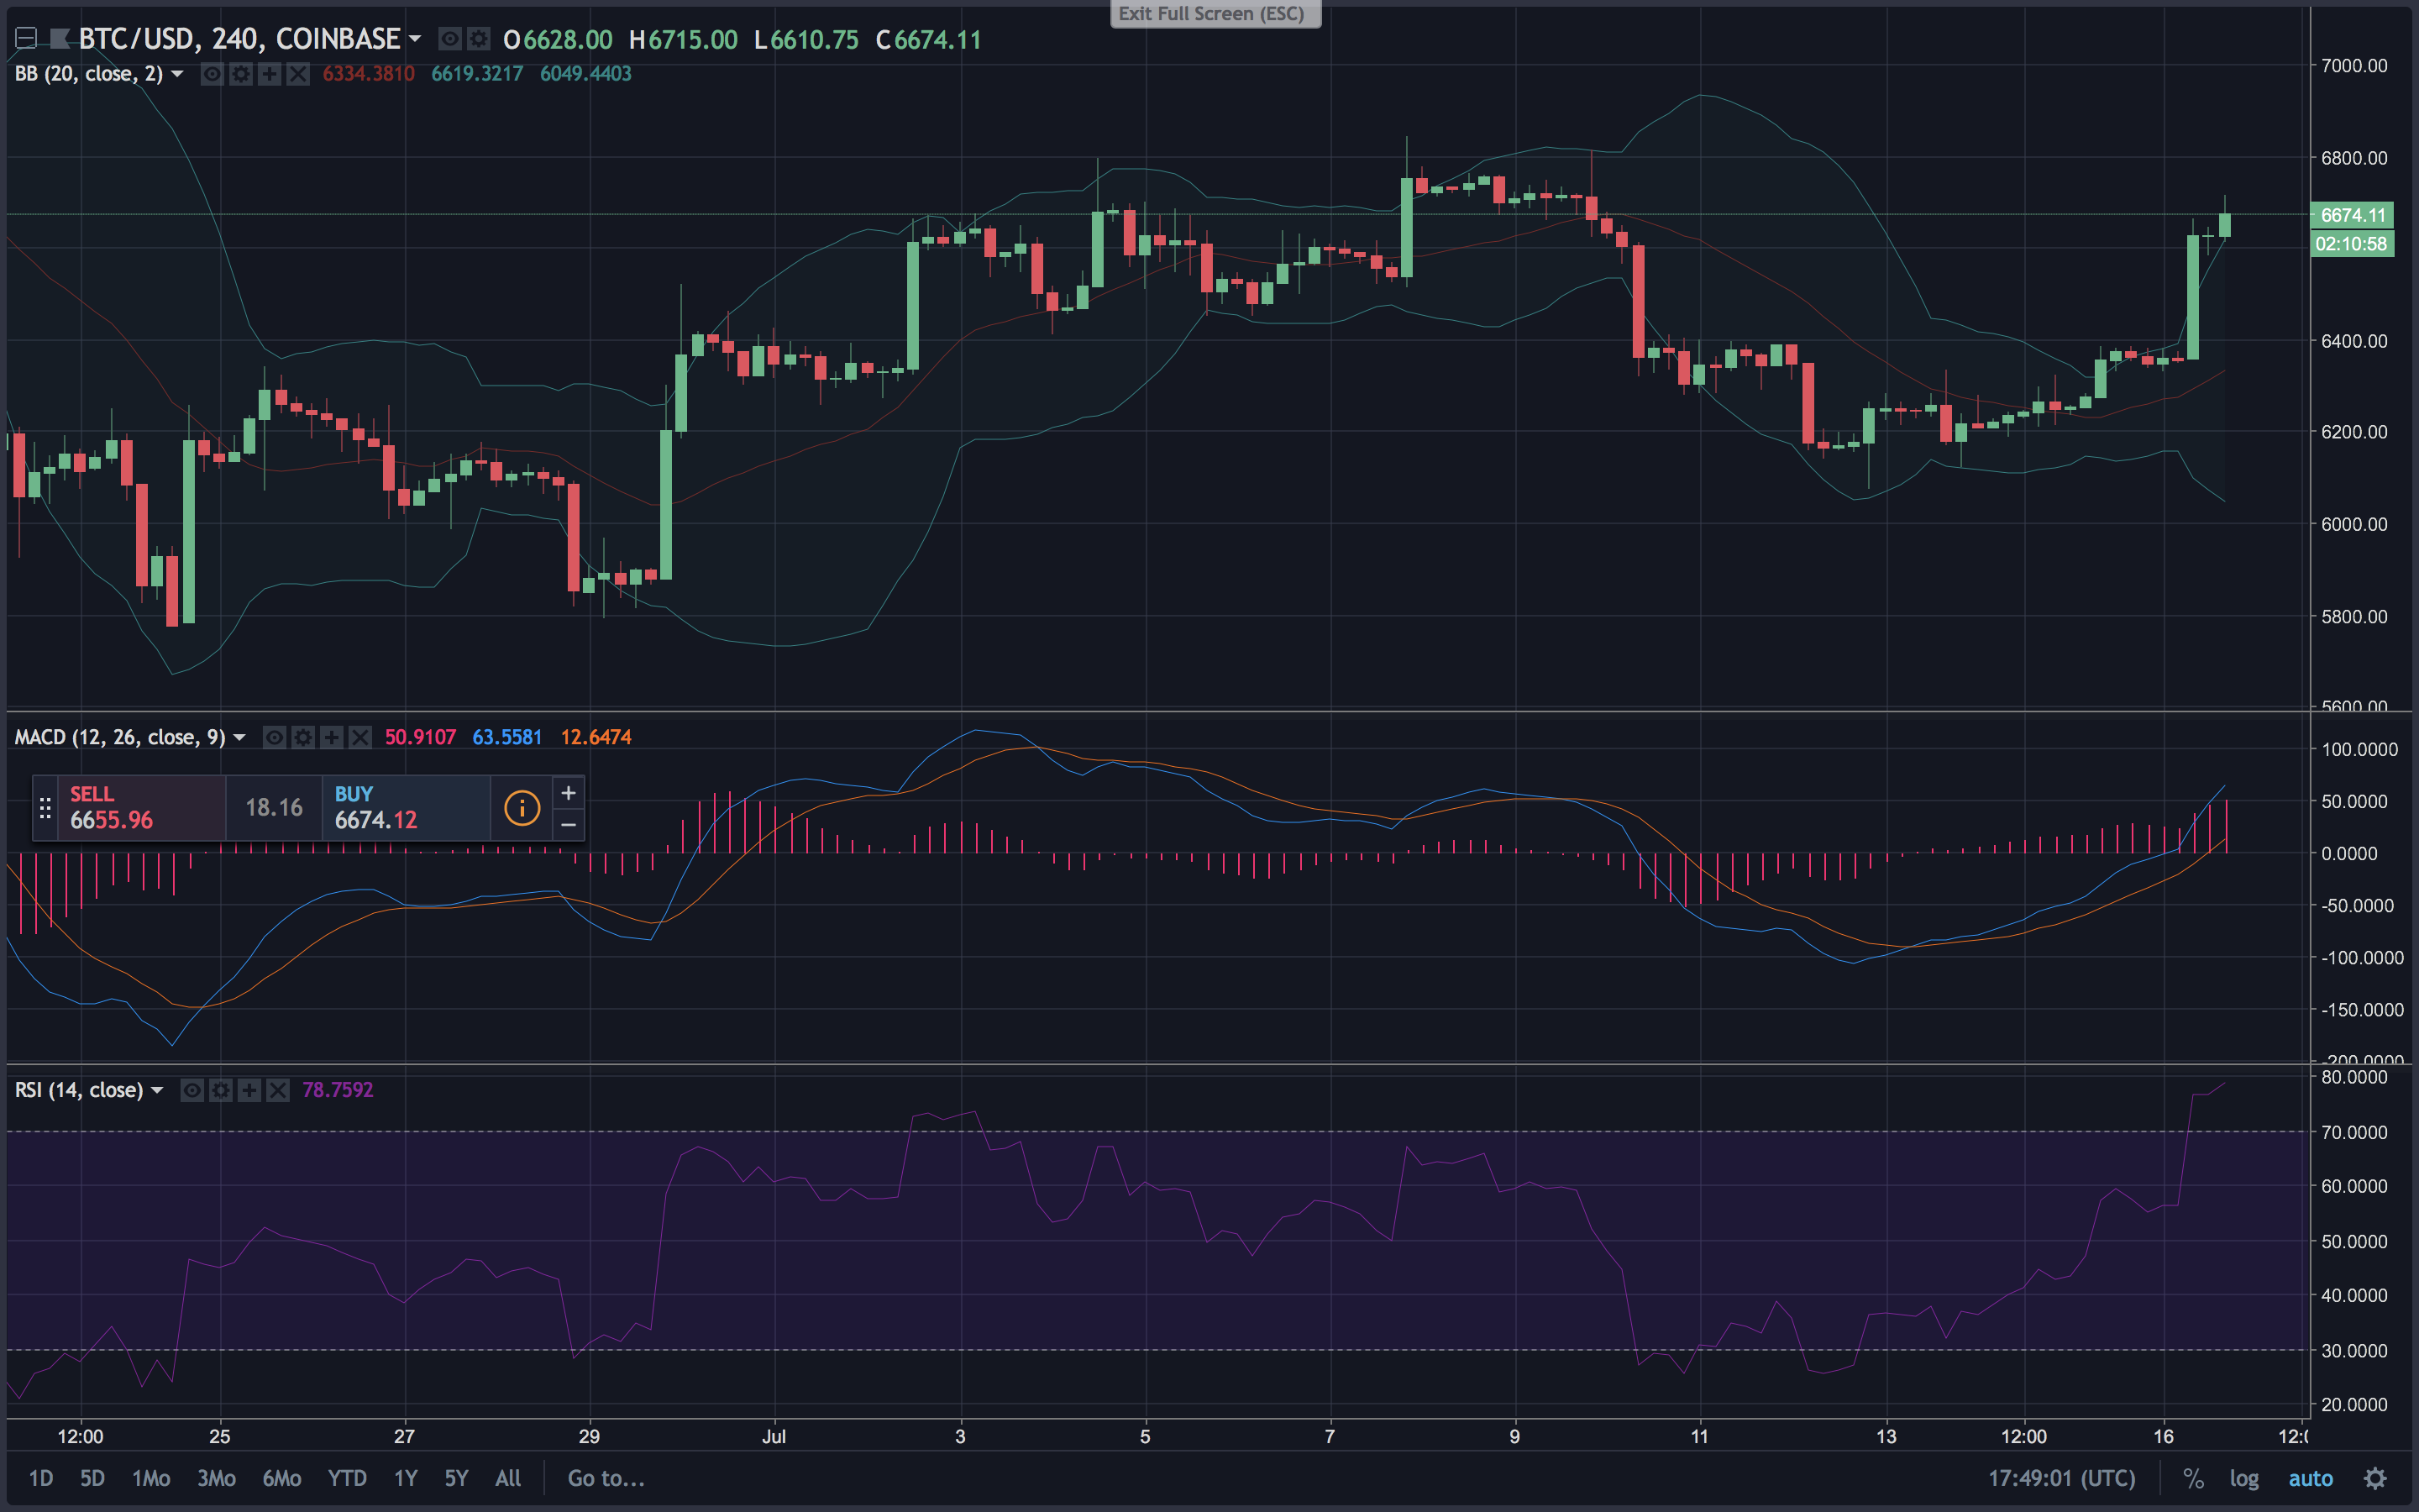Open the Go to... date picker
The height and width of the screenshot is (1512, 2419).
coord(606,1478)
